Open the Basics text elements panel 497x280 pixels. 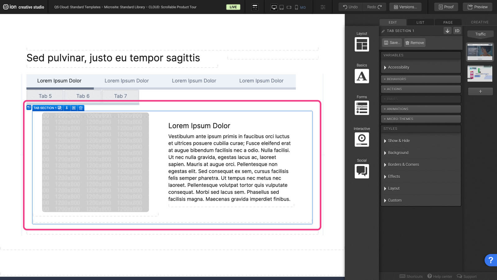coord(362,76)
